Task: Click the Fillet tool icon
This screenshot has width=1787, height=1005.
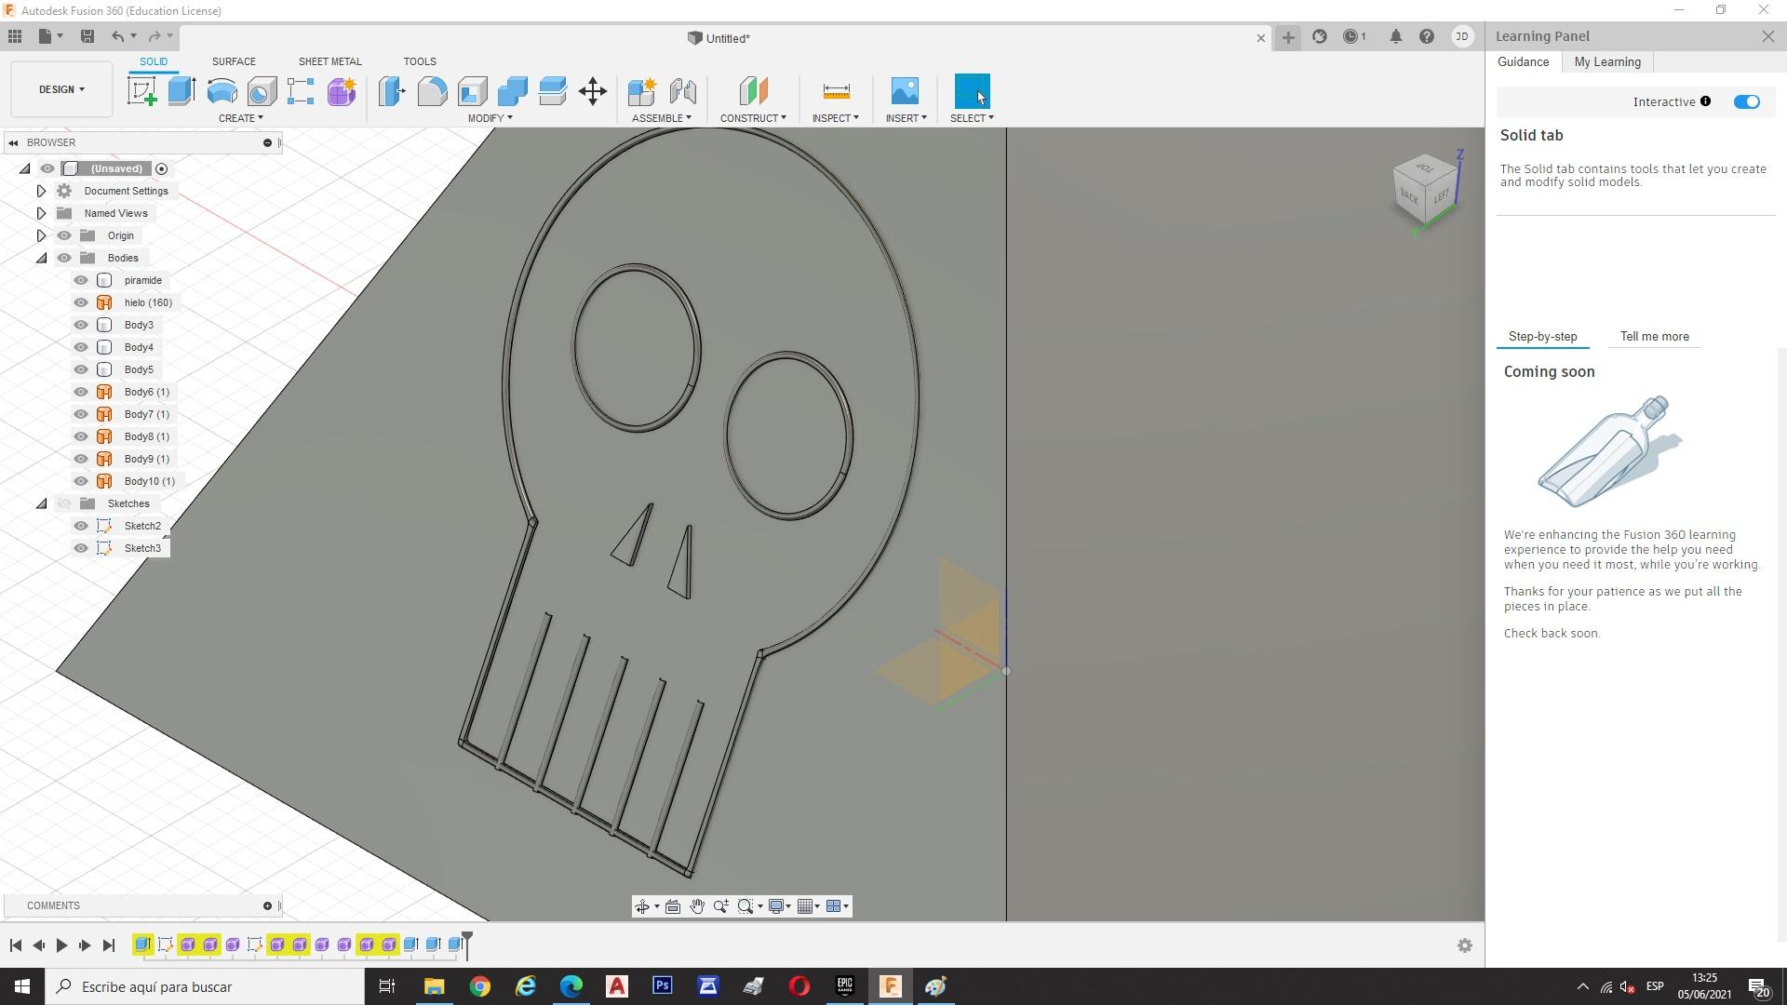Action: coord(432,91)
